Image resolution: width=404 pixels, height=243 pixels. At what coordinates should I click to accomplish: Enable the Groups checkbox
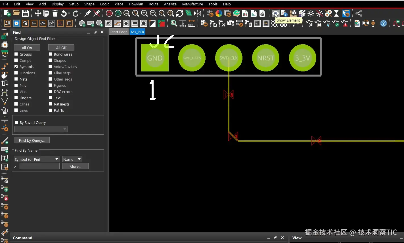tap(16, 54)
